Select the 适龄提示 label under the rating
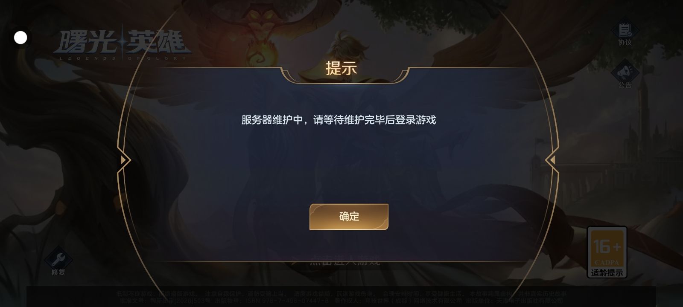The width and height of the screenshot is (683, 307). tap(607, 272)
